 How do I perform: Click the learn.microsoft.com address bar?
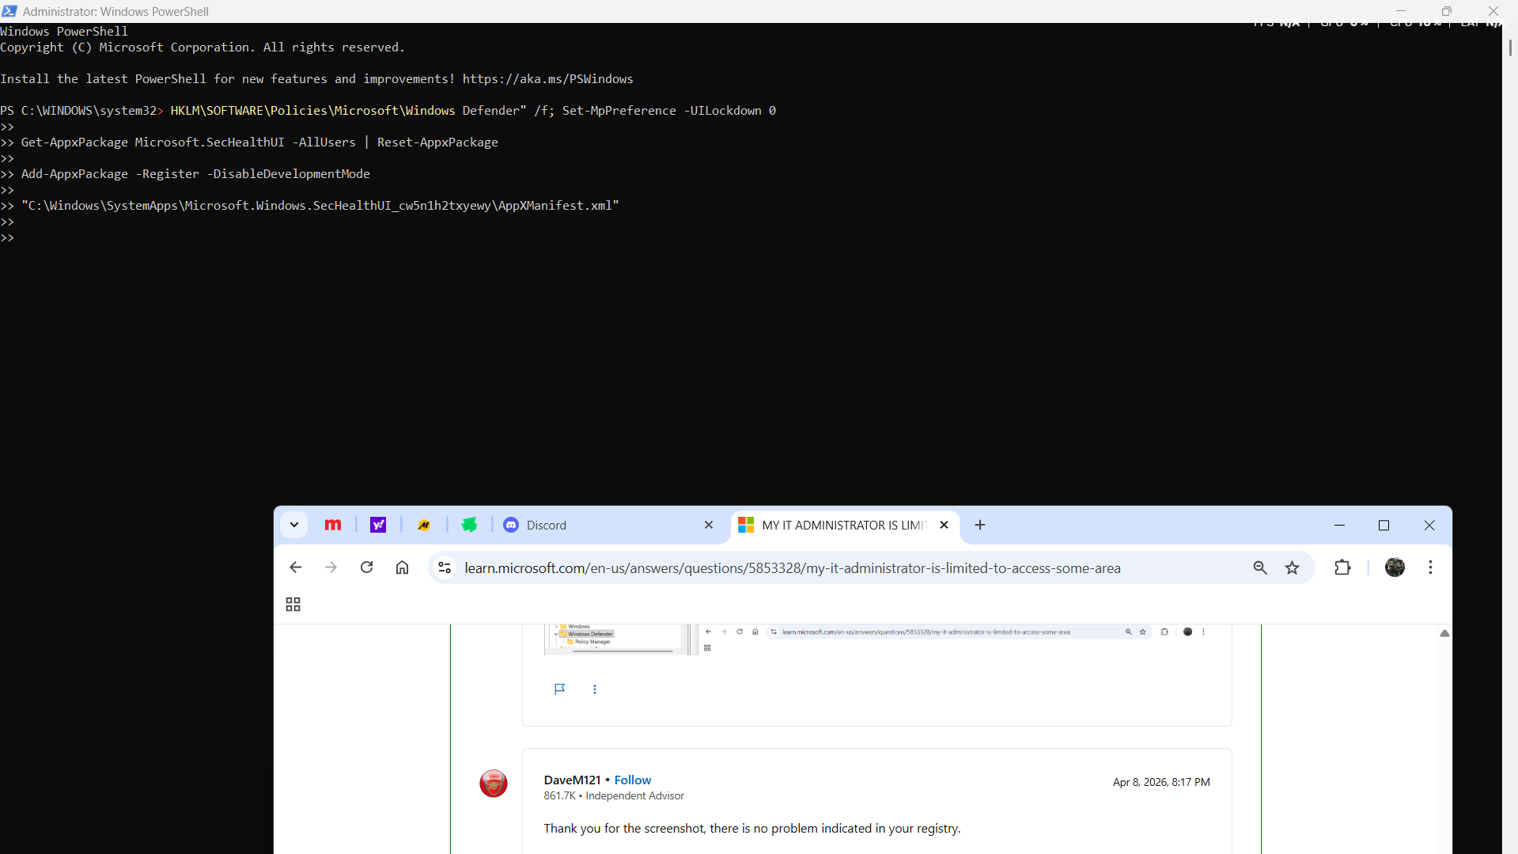tap(792, 567)
